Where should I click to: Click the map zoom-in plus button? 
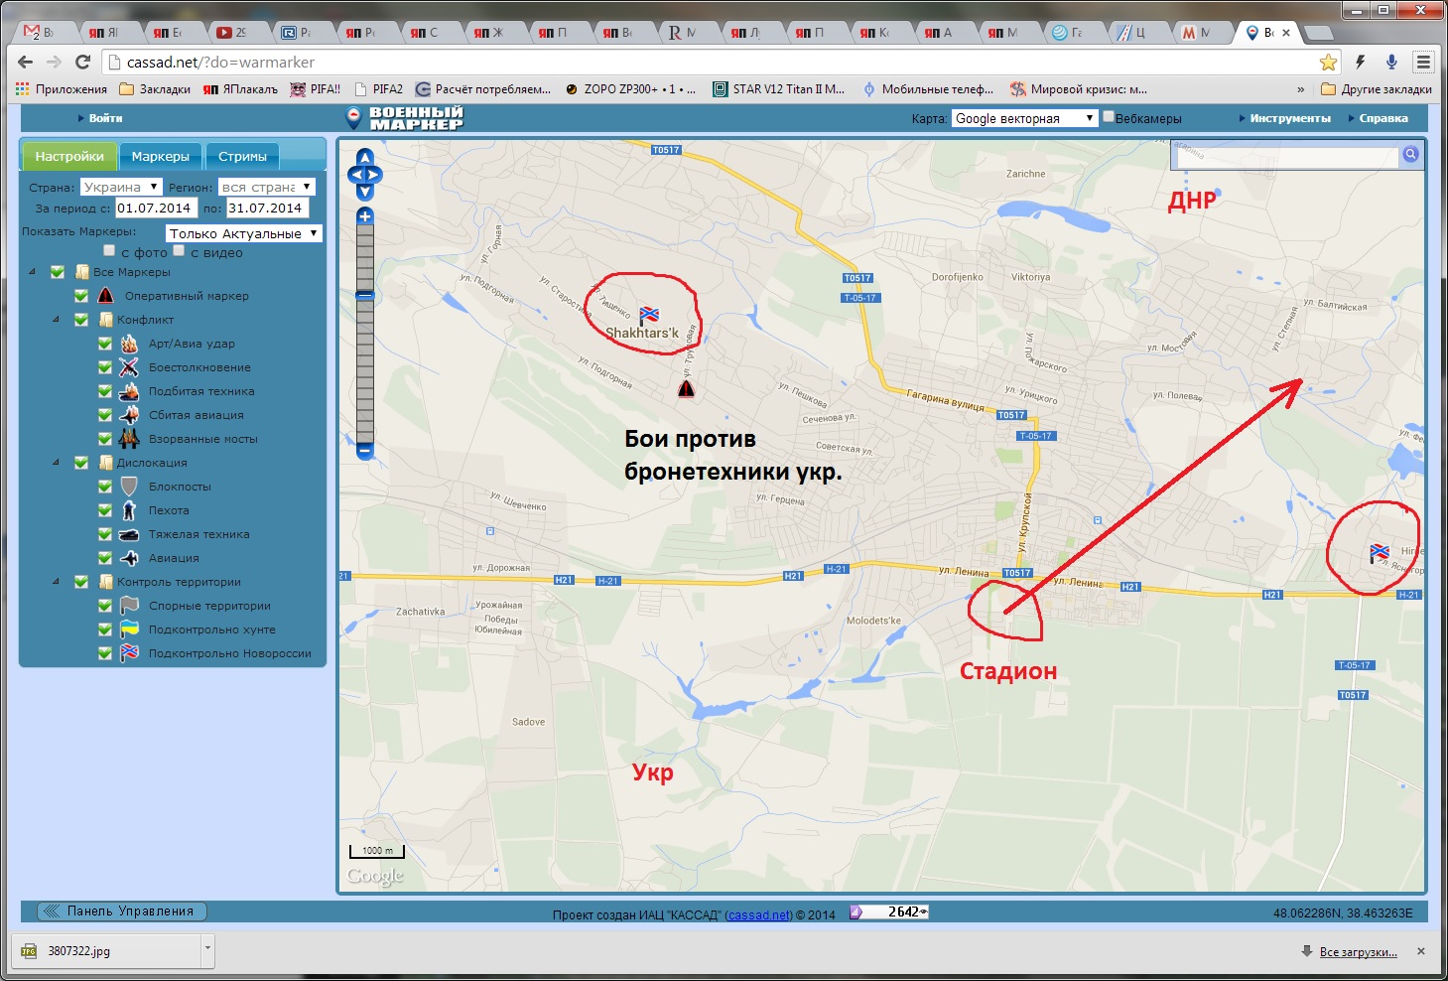point(365,215)
